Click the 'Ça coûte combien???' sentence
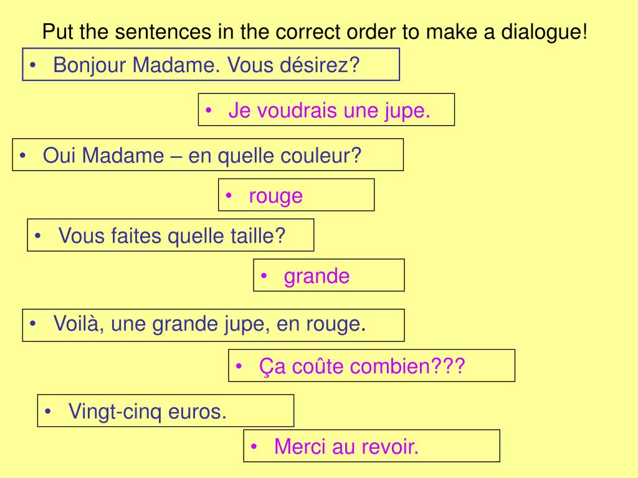Viewport: 638px width, 478px height. click(x=371, y=366)
